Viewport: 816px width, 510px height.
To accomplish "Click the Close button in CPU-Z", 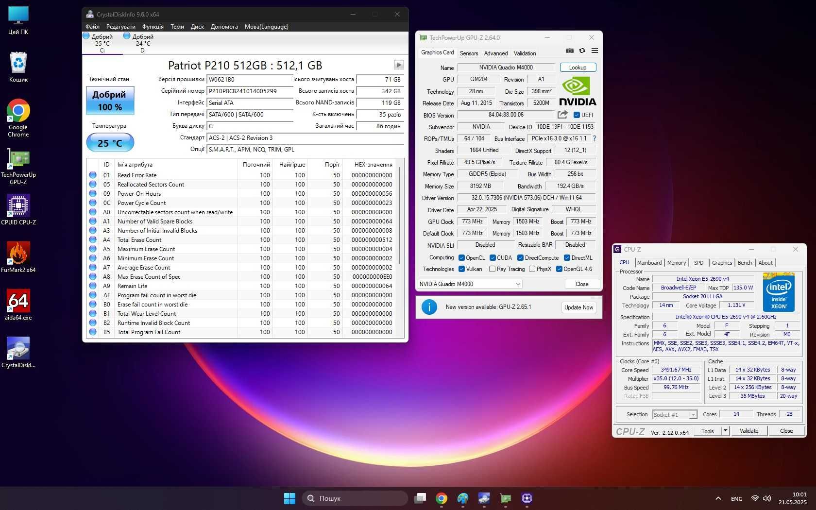I will (x=786, y=431).
